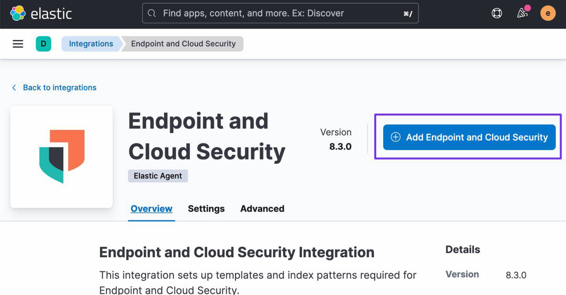The height and width of the screenshot is (295, 566).
Task: Click the Elastic Agent badge
Action: click(x=158, y=176)
